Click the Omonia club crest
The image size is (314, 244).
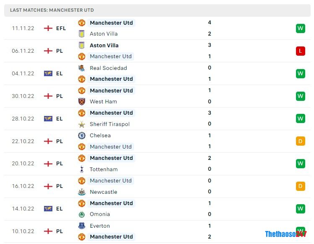click(x=82, y=214)
